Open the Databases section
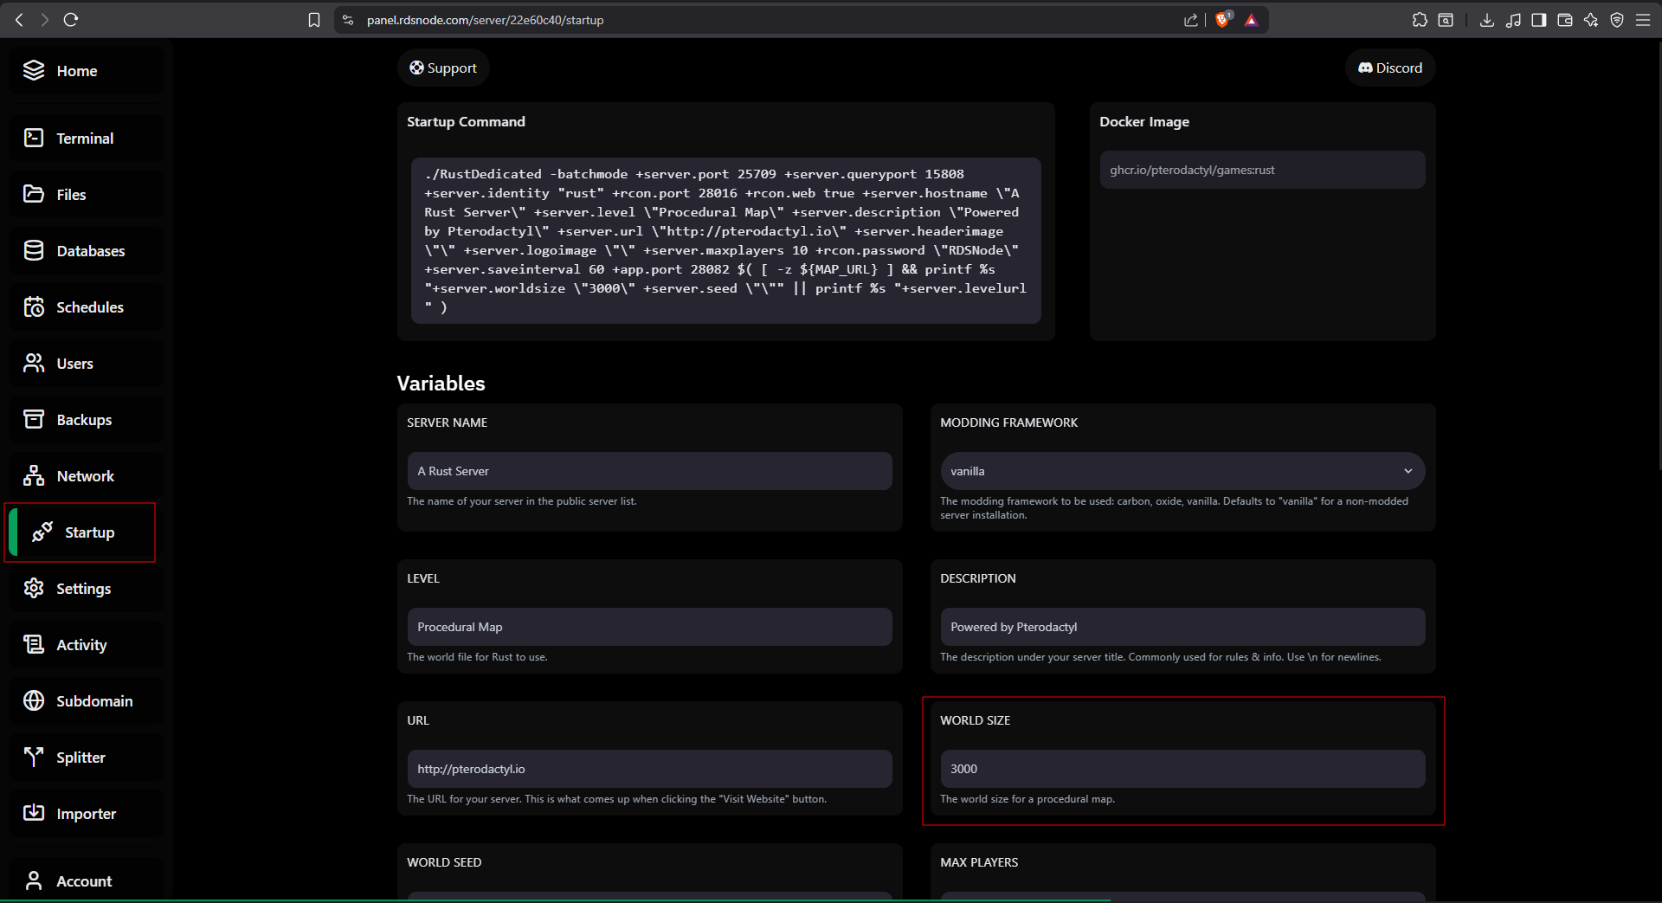Viewport: 1662px width, 903px height. coord(85,251)
